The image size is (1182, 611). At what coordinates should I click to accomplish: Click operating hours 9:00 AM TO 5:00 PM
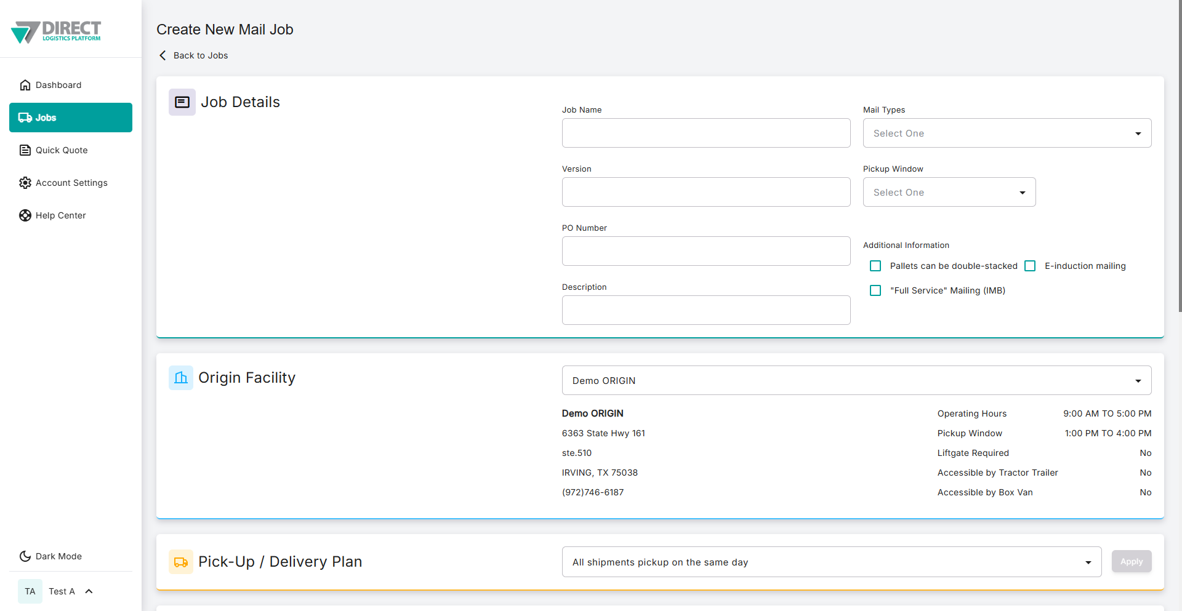(x=1107, y=413)
